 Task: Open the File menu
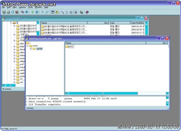(x=3, y=7)
